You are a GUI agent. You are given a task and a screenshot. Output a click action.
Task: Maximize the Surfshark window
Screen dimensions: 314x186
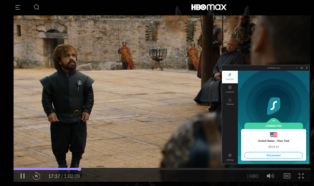301,68
